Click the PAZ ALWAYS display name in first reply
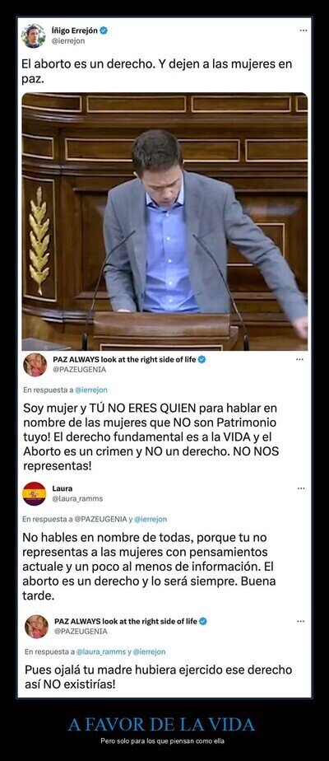The width and height of the screenshot is (329, 761). tap(124, 360)
